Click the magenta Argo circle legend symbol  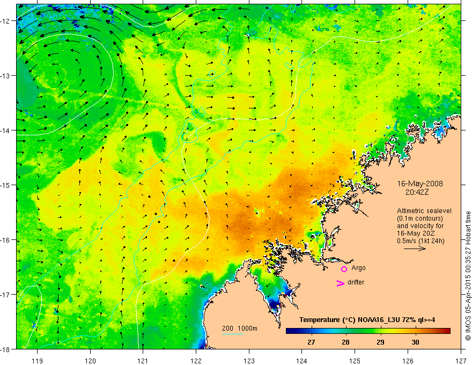click(x=344, y=269)
